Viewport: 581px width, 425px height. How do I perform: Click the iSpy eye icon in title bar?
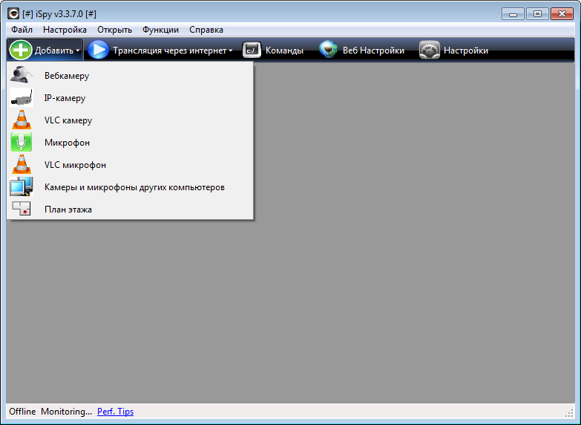point(13,13)
